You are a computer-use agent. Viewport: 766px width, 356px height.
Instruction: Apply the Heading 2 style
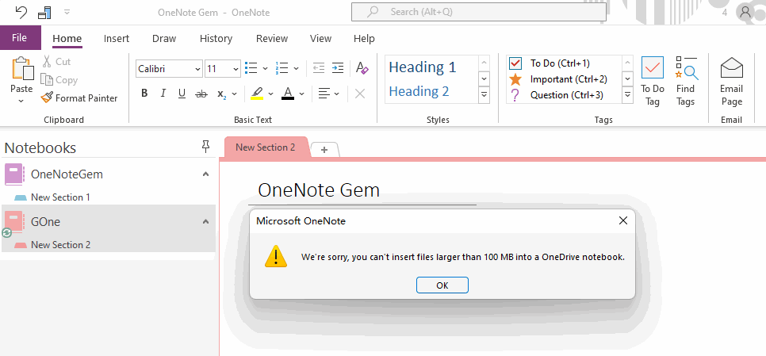pos(419,91)
